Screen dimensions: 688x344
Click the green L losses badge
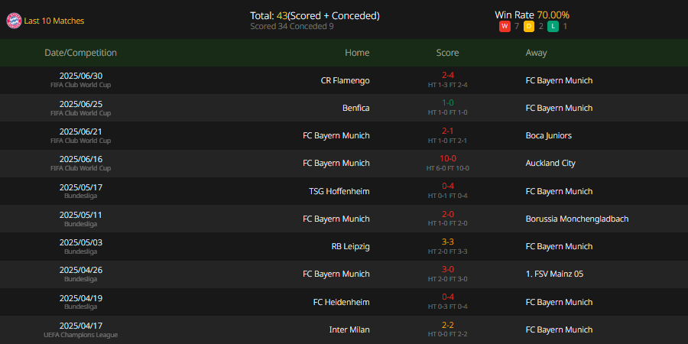tap(553, 26)
